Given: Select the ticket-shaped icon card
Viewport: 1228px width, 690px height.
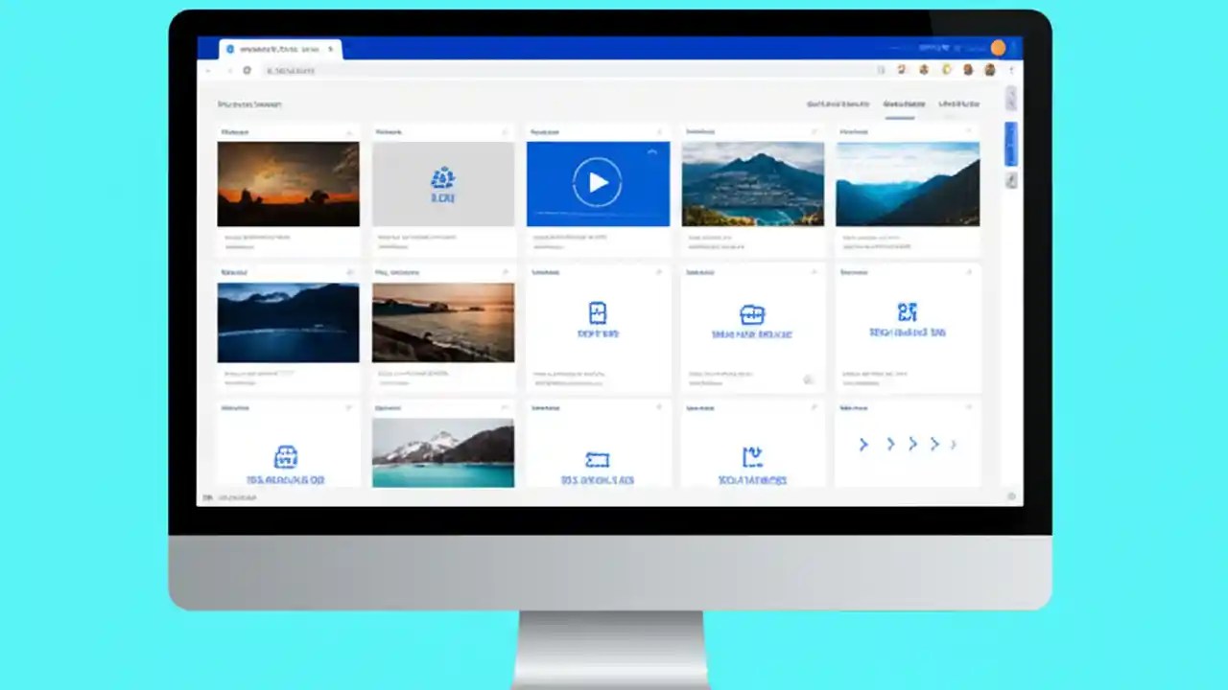Looking at the screenshot, I should coord(598,460).
